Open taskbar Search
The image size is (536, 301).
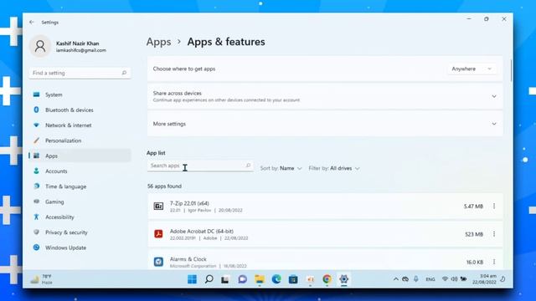pos(209,279)
